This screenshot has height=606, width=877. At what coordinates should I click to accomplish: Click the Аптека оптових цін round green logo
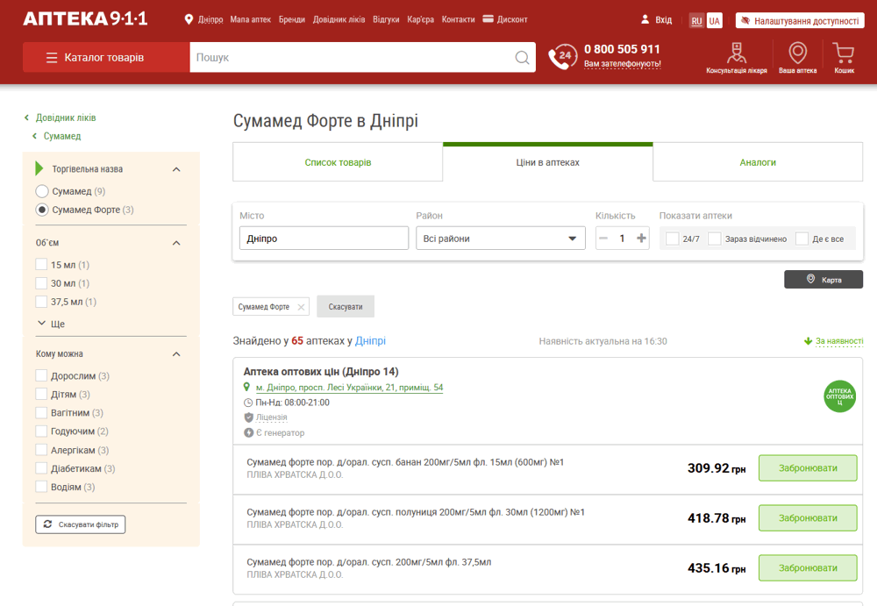(839, 396)
